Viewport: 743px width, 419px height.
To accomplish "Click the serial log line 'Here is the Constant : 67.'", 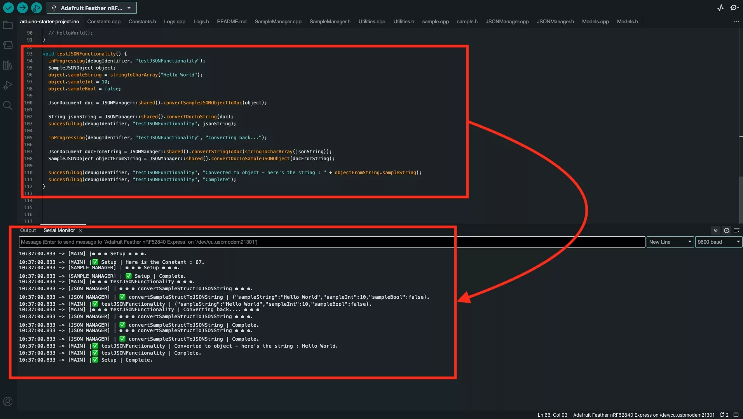I will (x=112, y=262).
